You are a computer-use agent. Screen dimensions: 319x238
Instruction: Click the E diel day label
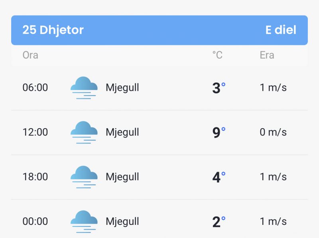pos(281,30)
